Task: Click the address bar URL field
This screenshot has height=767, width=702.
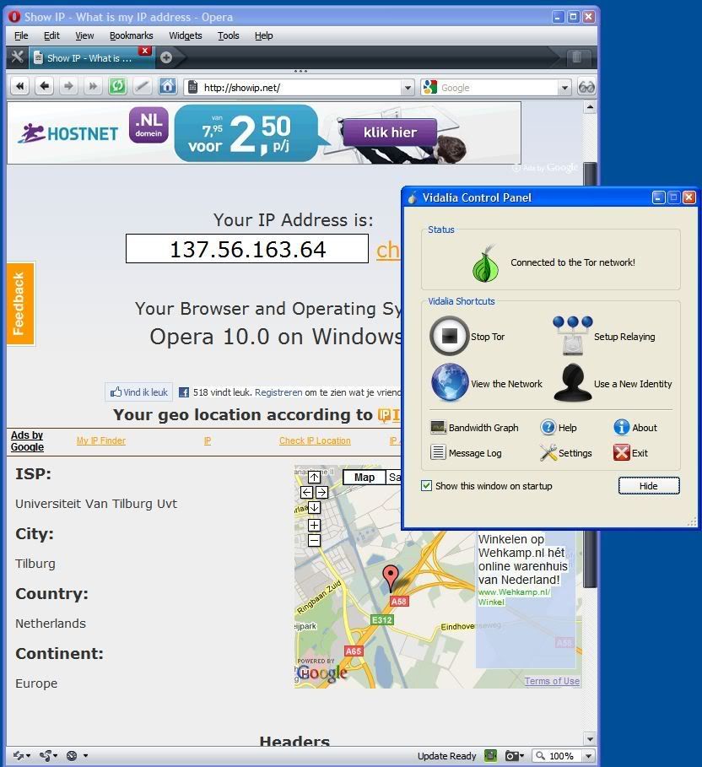Action: point(300,88)
